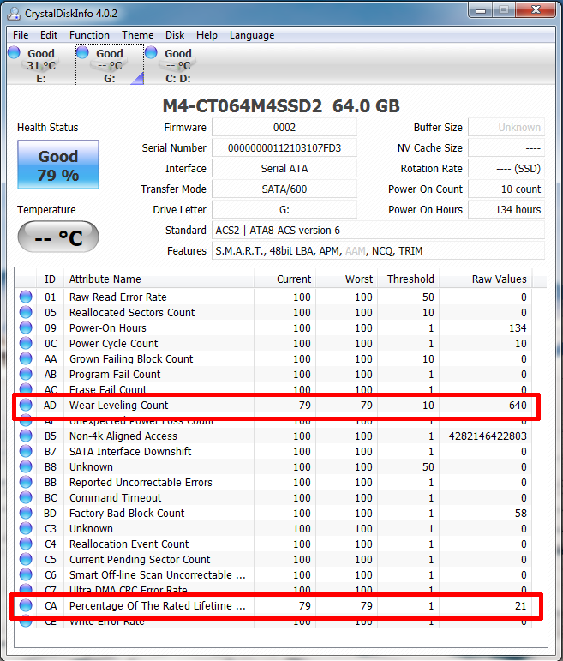Screen dimensions: 563x661
Task: Click the Drive Letter field G:
Action: [284, 210]
